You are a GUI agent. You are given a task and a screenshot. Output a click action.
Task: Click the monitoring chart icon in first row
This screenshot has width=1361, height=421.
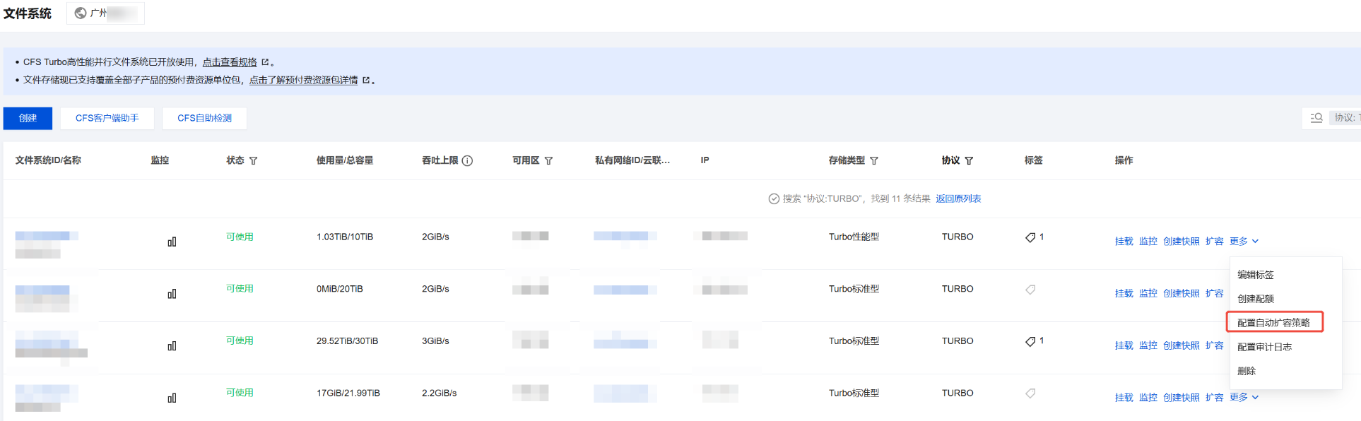pyautogui.click(x=172, y=242)
